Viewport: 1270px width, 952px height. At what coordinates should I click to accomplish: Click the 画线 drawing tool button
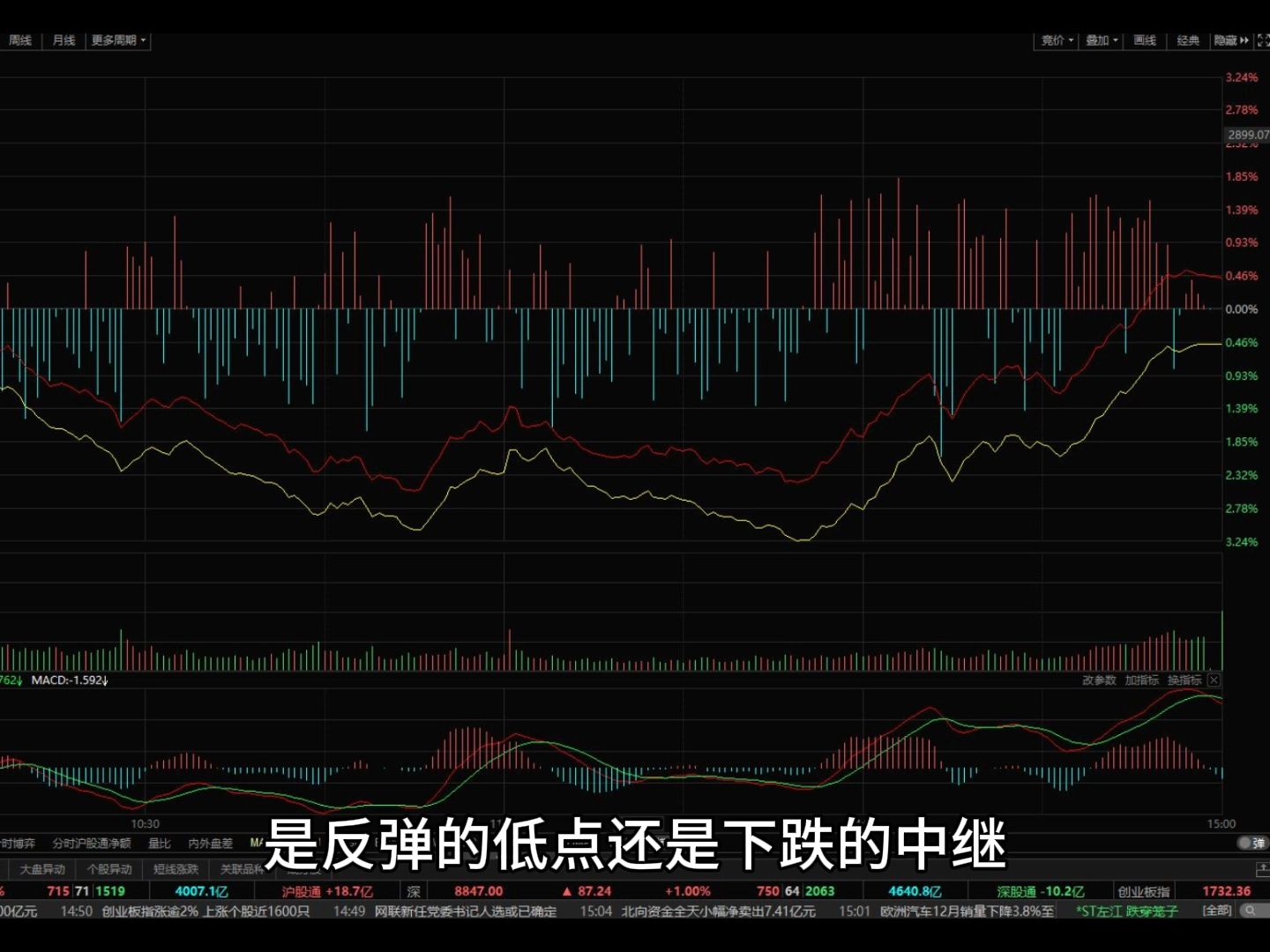coord(1145,41)
